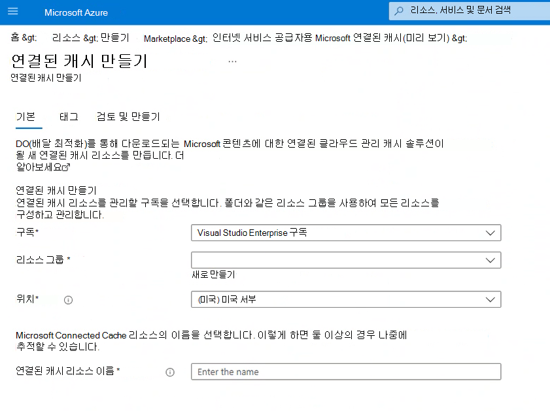The height and width of the screenshot is (411, 550).
Task: Click the Enter the name input field
Action: click(x=346, y=371)
